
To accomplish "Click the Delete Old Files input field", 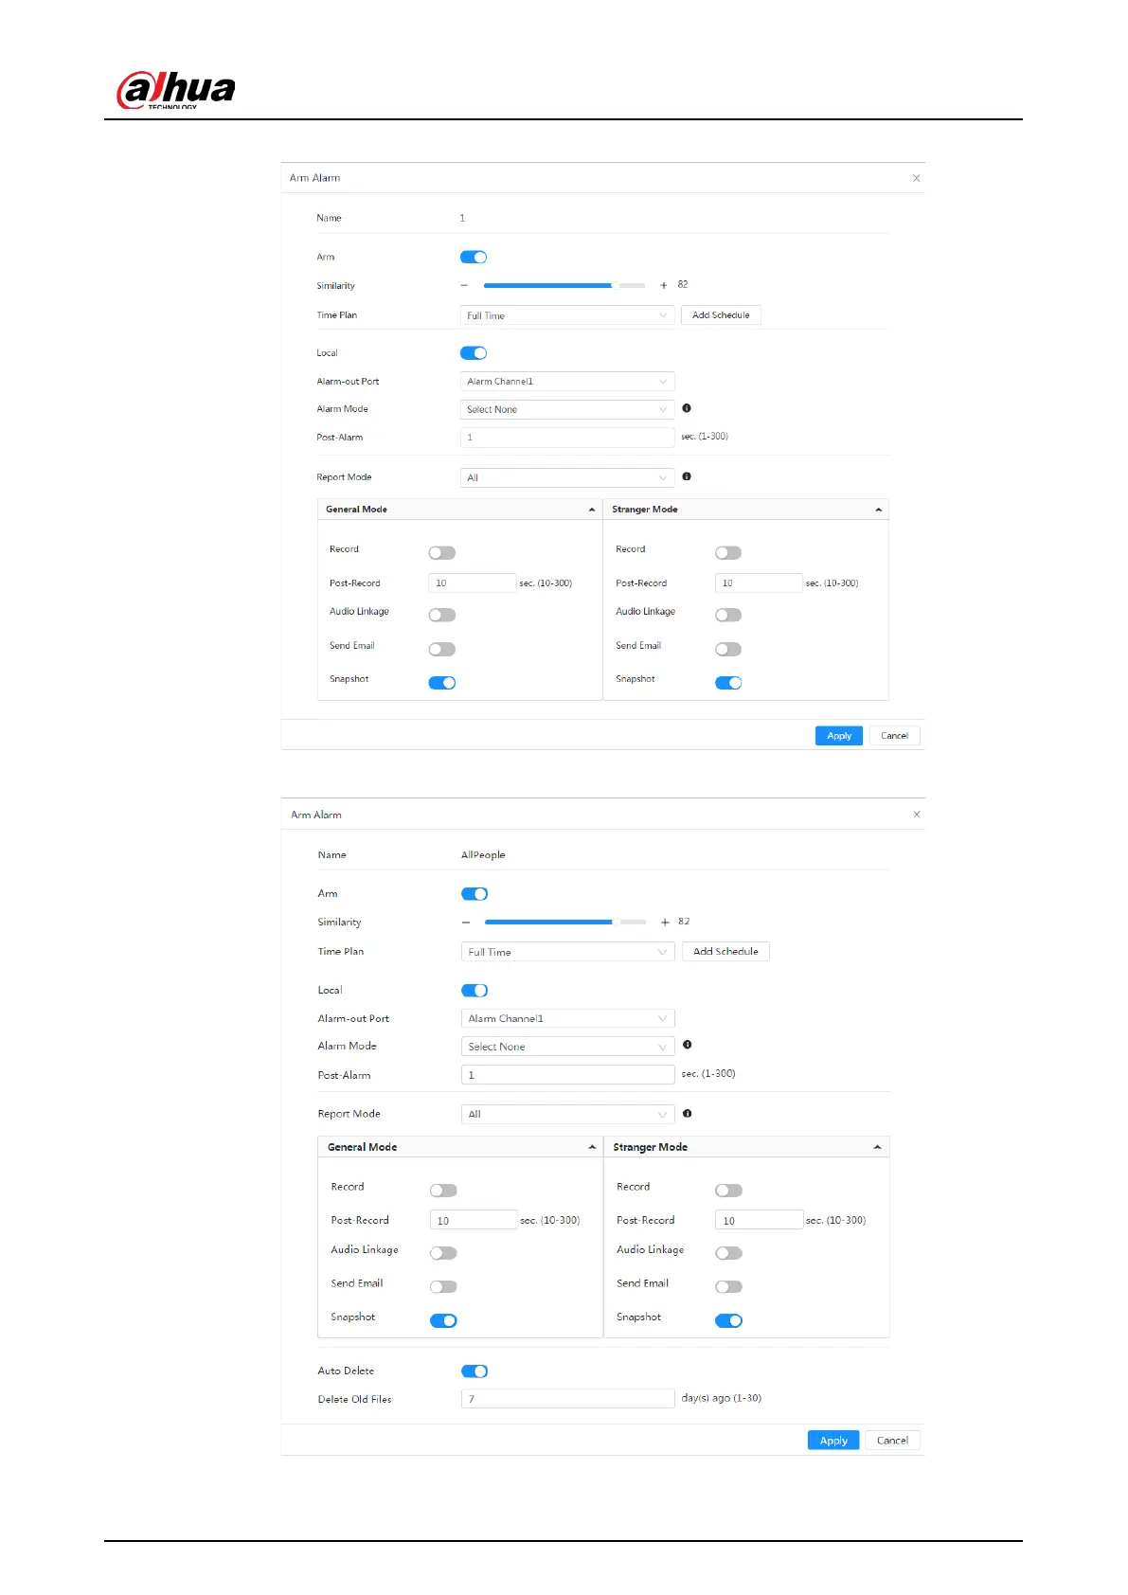I will click(x=567, y=1399).
